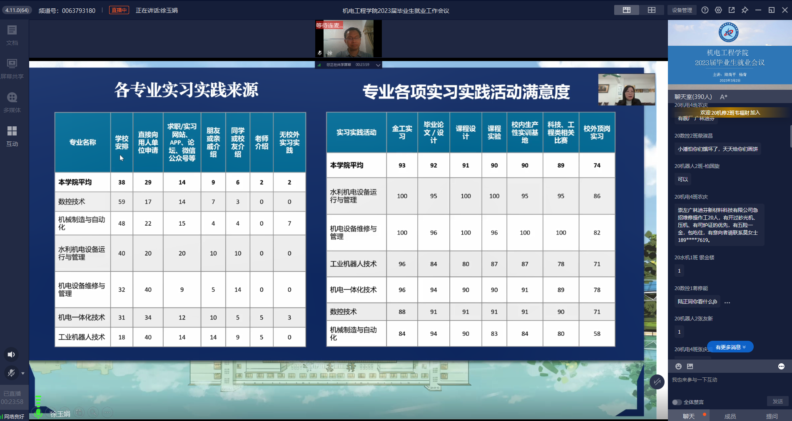Image resolution: width=792 pixels, height=421 pixels.
Task: Click 有更多消息 to show newer messages
Action: click(x=730, y=347)
